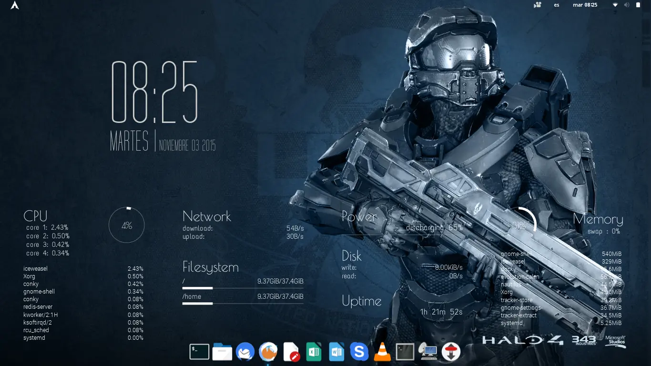
Task: Click the 'kworker/2:1H' process row
Action: tap(83, 315)
